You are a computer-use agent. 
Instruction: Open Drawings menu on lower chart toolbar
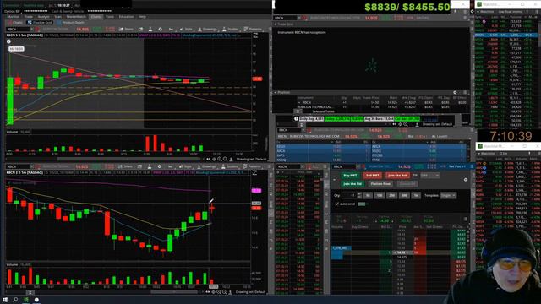(x=206, y=166)
